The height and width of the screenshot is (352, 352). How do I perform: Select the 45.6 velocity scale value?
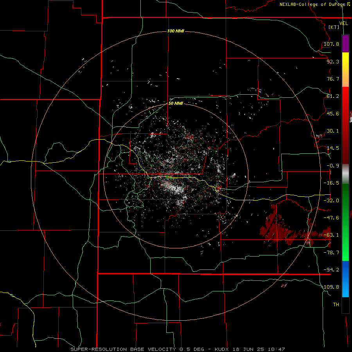point(333,113)
